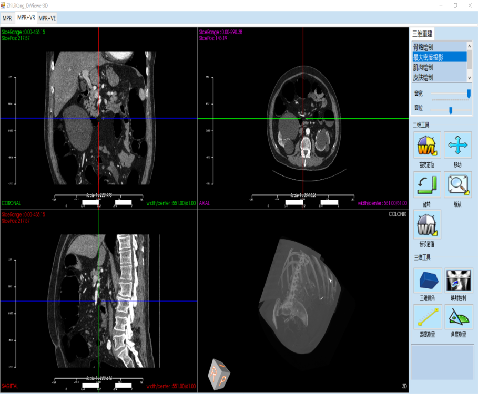Image resolution: width=478 pixels, height=394 pixels.
Task: Restore down the DrViewer3D window
Action: click(455, 5)
